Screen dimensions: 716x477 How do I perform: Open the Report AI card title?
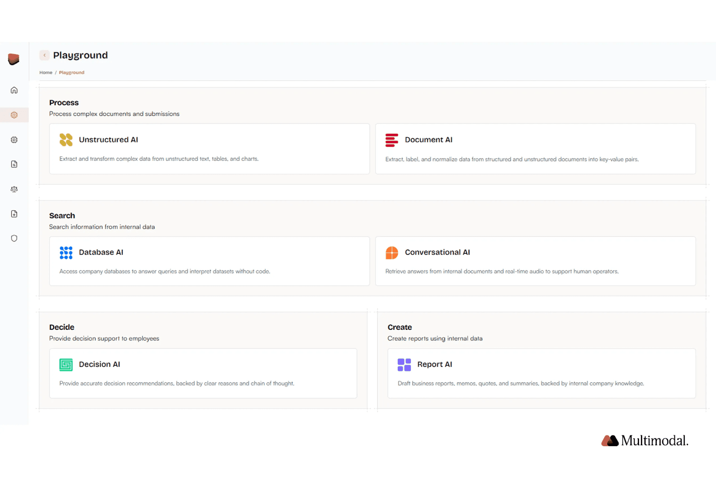(435, 364)
